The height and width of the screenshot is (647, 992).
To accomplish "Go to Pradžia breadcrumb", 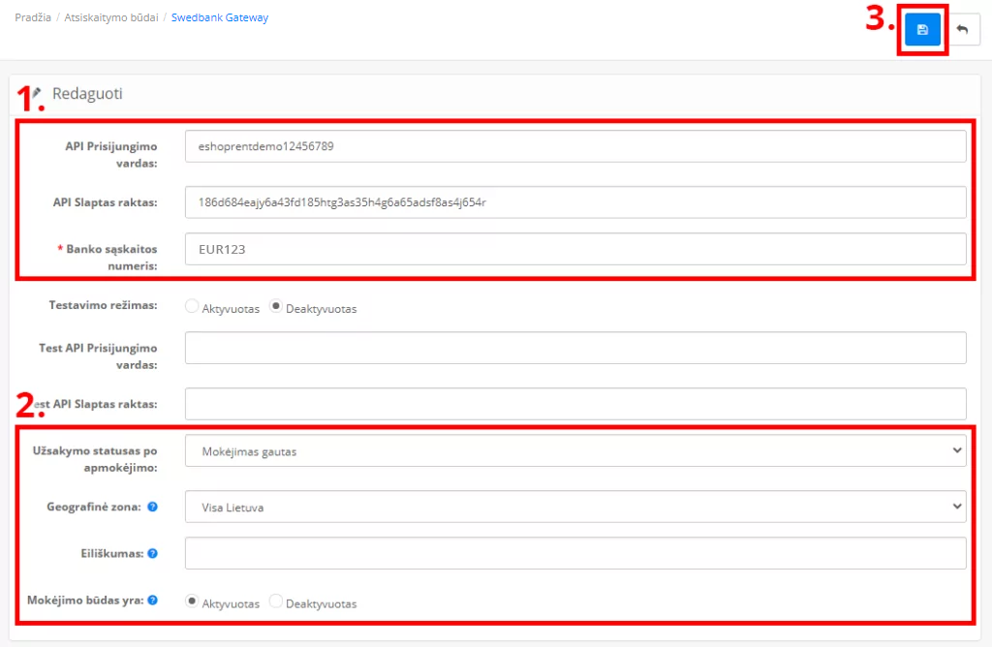I will point(33,17).
